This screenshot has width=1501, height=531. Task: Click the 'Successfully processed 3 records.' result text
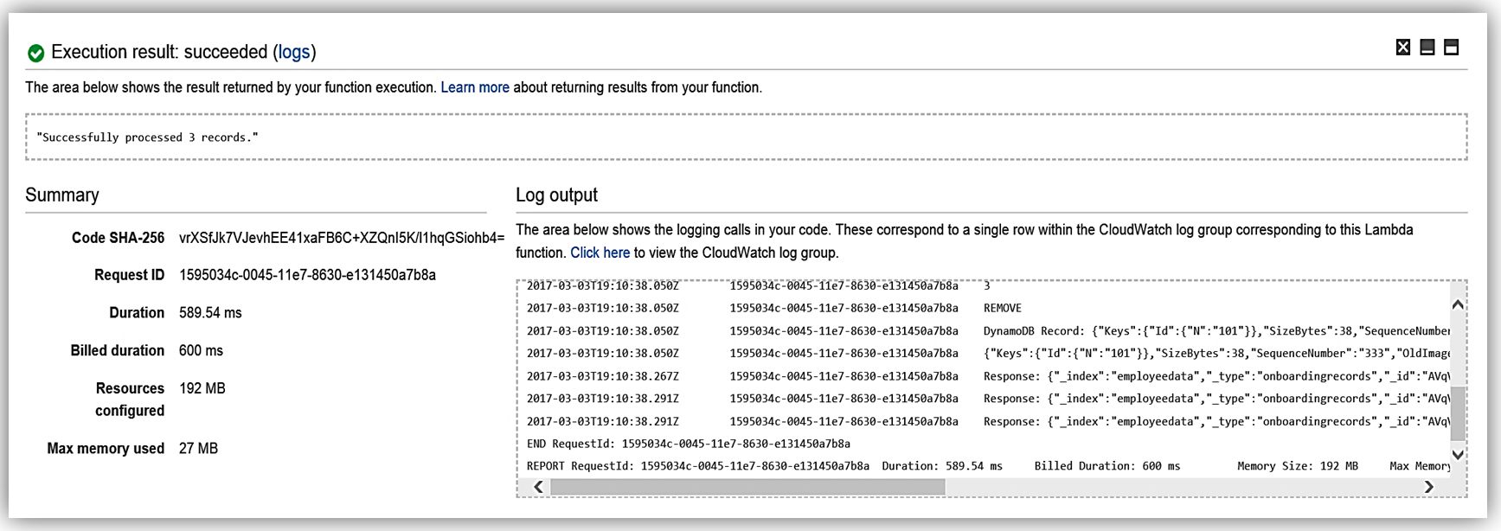point(147,138)
